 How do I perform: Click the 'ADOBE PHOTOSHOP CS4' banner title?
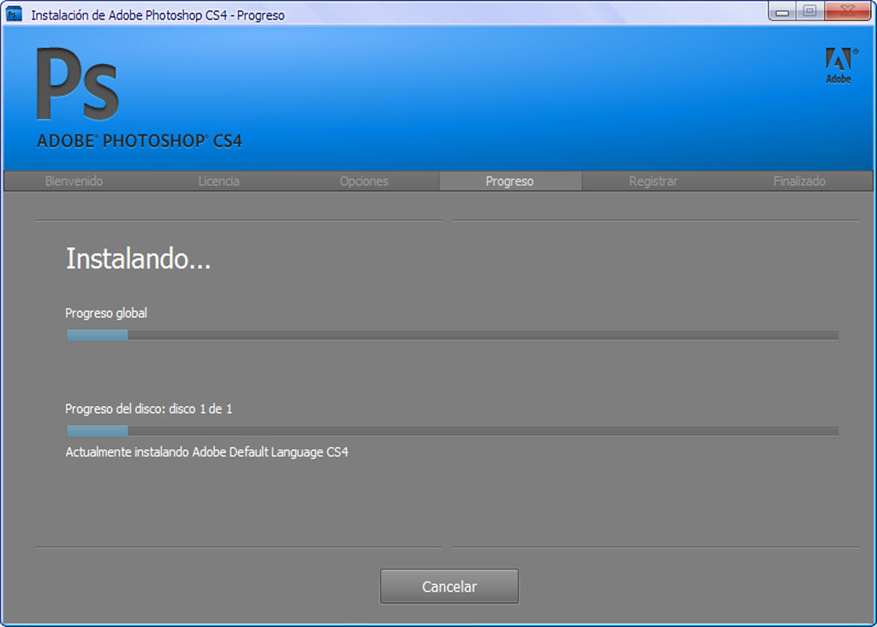pos(140,141)
